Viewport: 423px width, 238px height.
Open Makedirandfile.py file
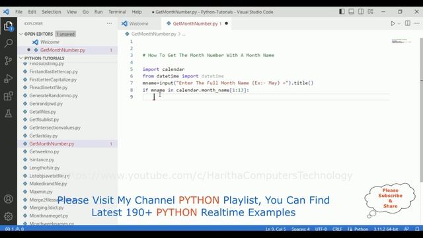click(48, 184)
